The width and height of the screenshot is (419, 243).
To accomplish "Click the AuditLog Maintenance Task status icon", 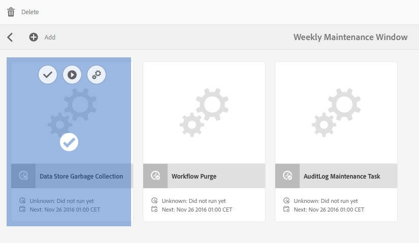I will pos(287,176).
